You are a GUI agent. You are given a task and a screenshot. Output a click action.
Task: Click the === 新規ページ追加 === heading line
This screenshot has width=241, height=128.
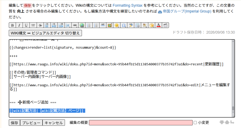click(33, 102)
